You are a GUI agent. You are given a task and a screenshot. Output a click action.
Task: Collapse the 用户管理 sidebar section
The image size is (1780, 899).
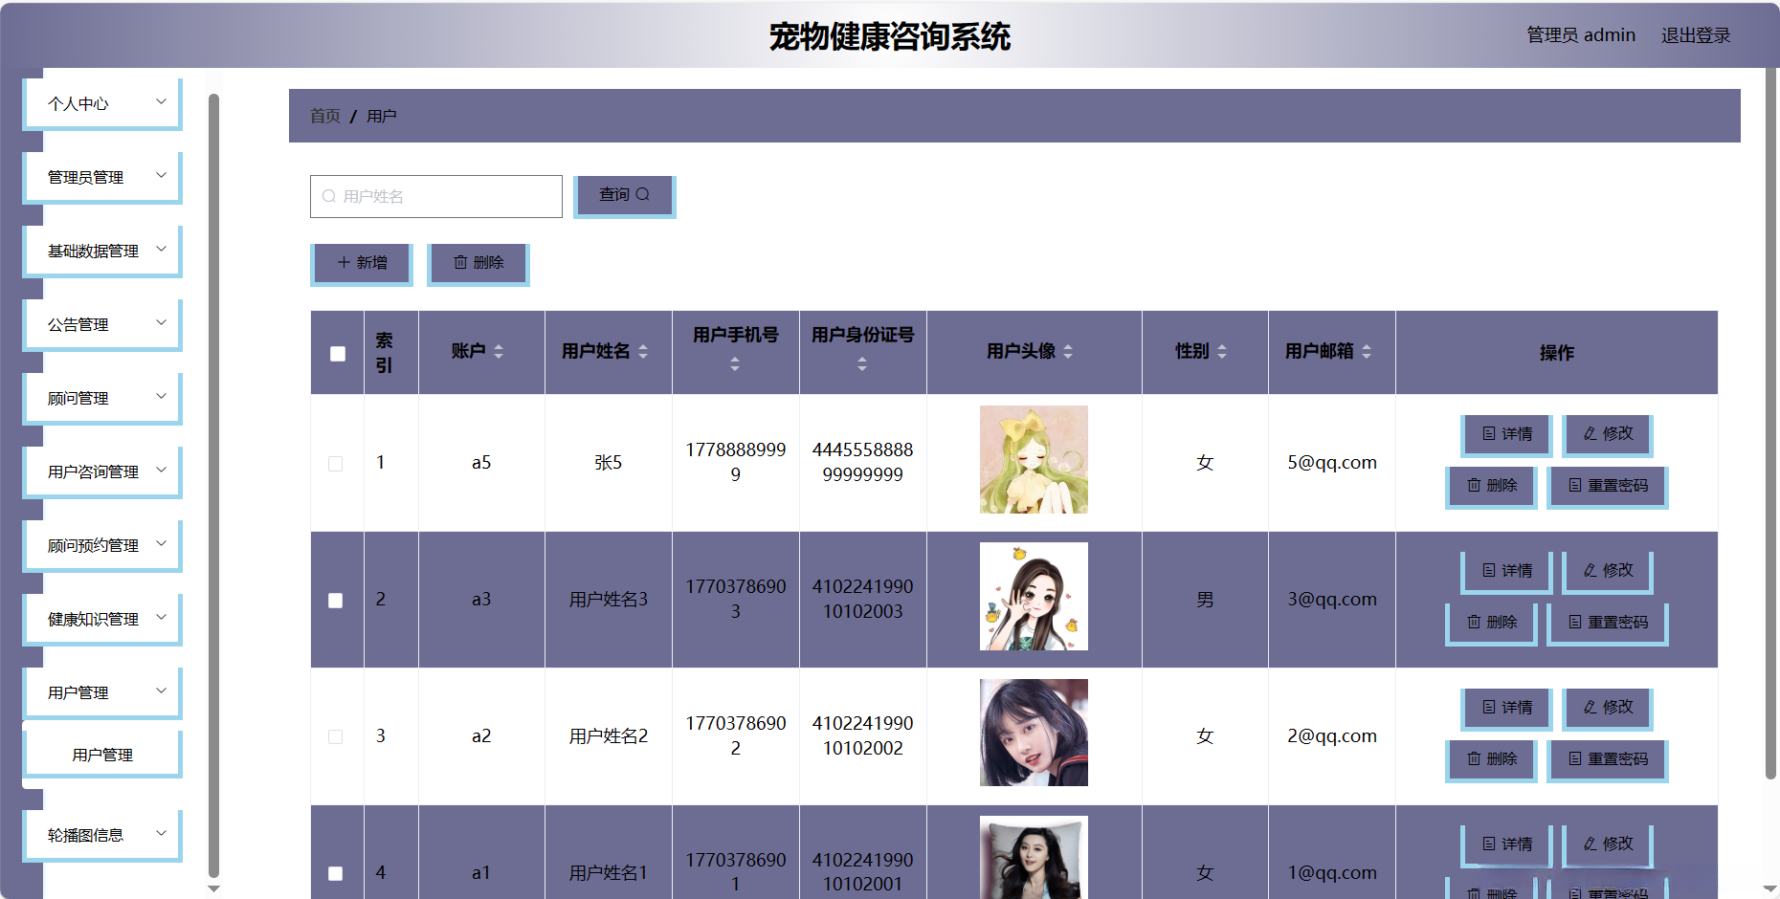pos(101,691)
